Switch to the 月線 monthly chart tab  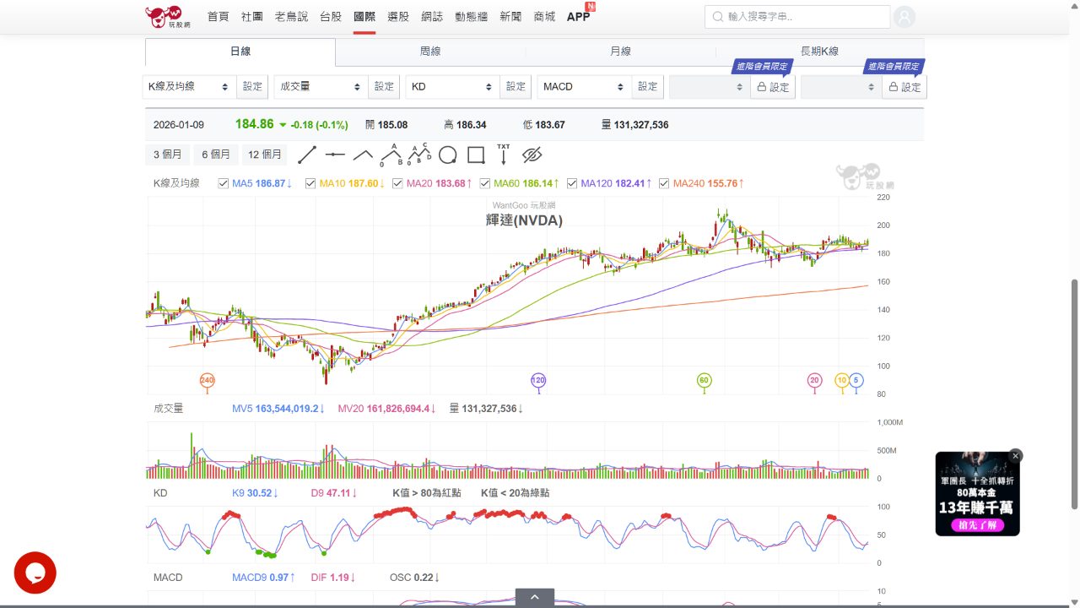click(x=621, y=51)
